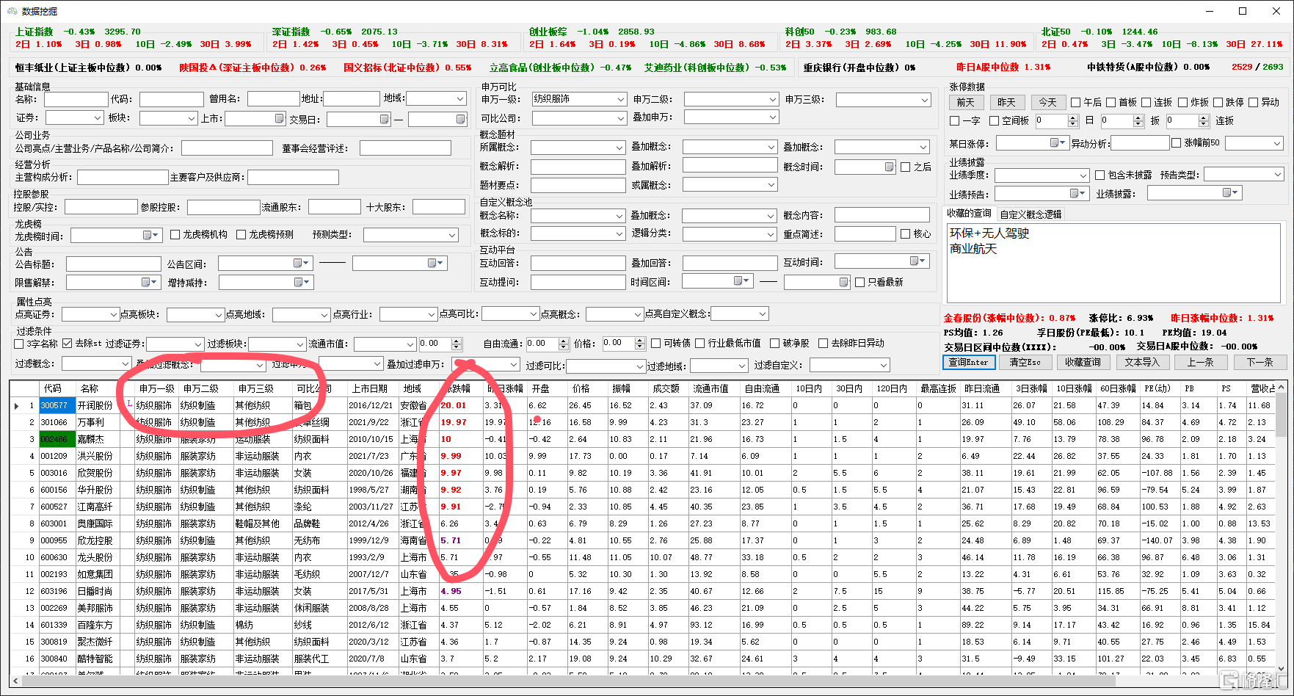Viewport: 1294px width, 696px height.
Task: Open calendar icon in 互动时间 field
Action: (x=917, y=261)
